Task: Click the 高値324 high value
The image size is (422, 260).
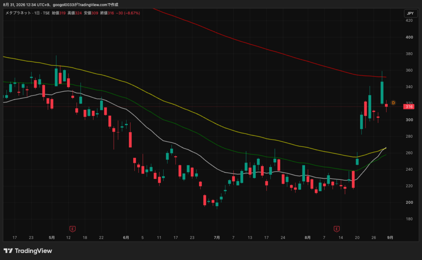Action: click(x=75, y=13)
